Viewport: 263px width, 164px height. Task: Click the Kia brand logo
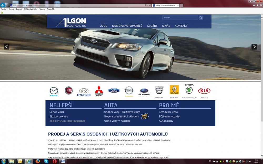tap(204, 91)
